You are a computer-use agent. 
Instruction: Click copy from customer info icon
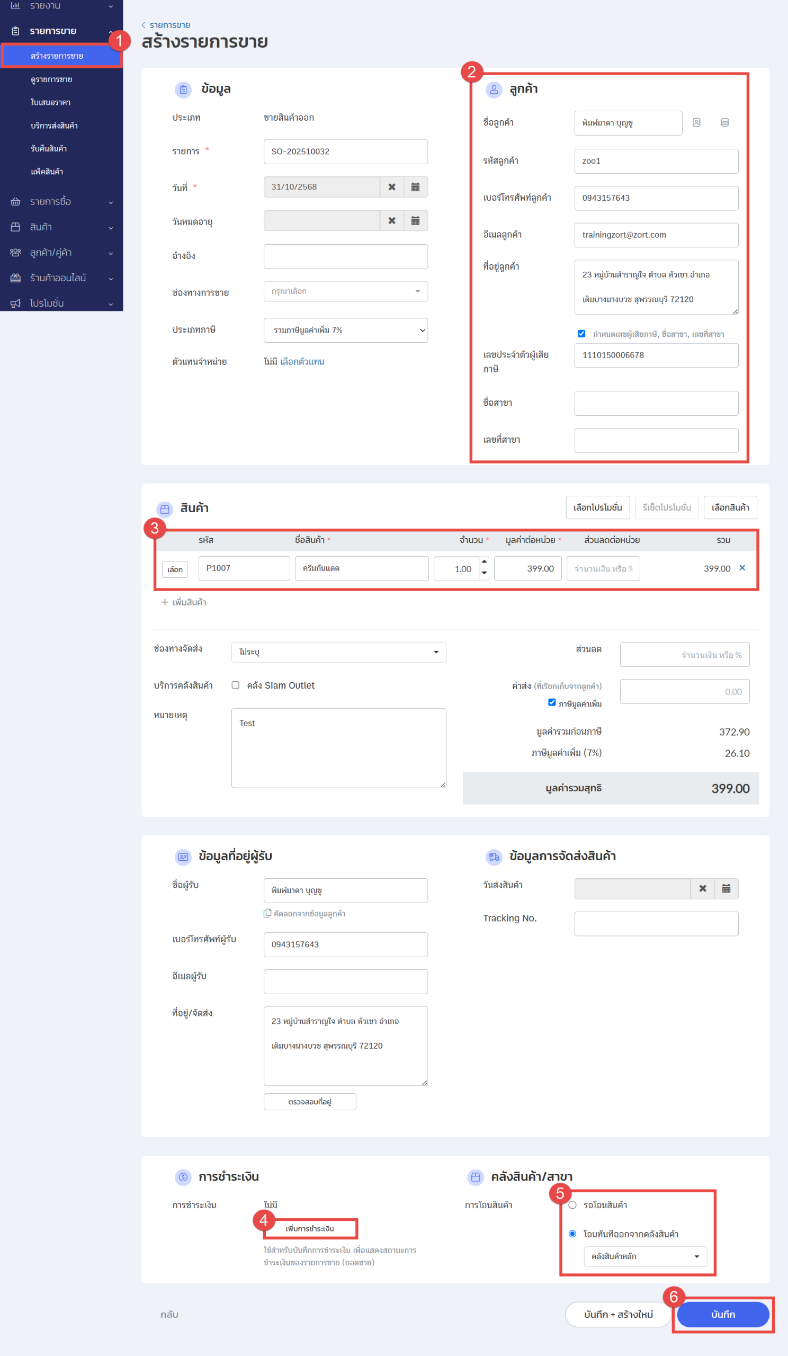click(x=267, y=913)
